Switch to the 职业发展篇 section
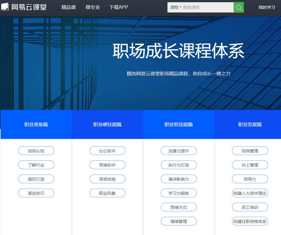Screen dimensions: 281x235 (250, 124)
